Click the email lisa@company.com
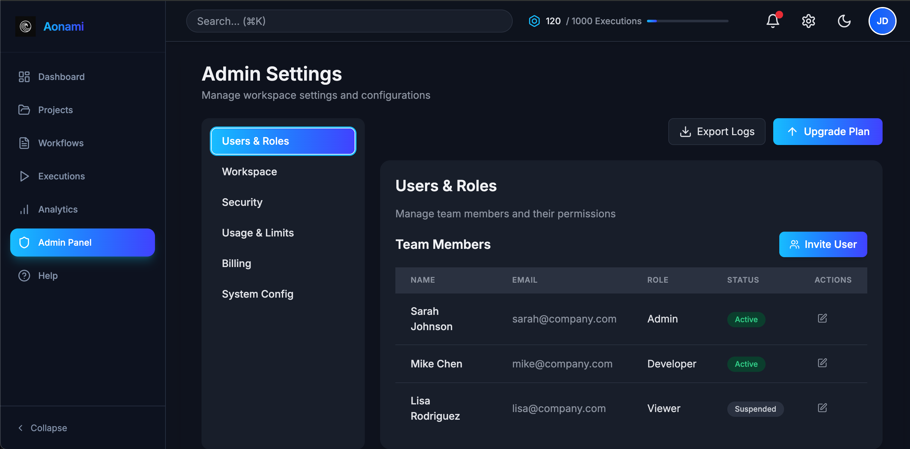The height and width of the screenshot is (449, 910). pyautogui.click(x=559, y=409)
